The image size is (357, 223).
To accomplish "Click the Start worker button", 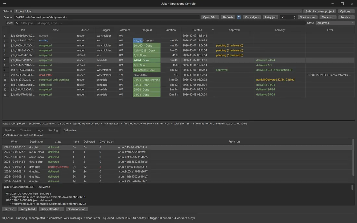I will [x=307, y=17].
